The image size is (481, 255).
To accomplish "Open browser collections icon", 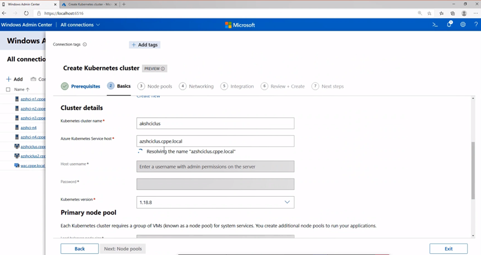I will [x=453, y=13].
